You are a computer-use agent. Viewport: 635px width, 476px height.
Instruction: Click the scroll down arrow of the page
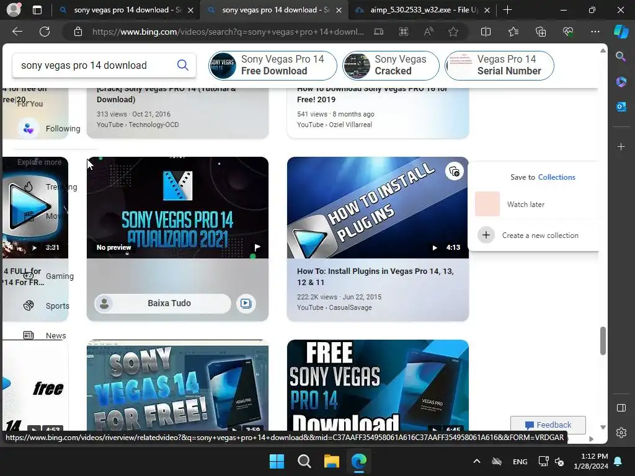point(603,427)
